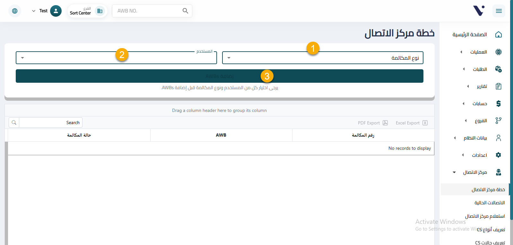This screenshot has height=245, width=513.
Task: Expand تقارير submenu arrow
Action: tap(468, 86)
